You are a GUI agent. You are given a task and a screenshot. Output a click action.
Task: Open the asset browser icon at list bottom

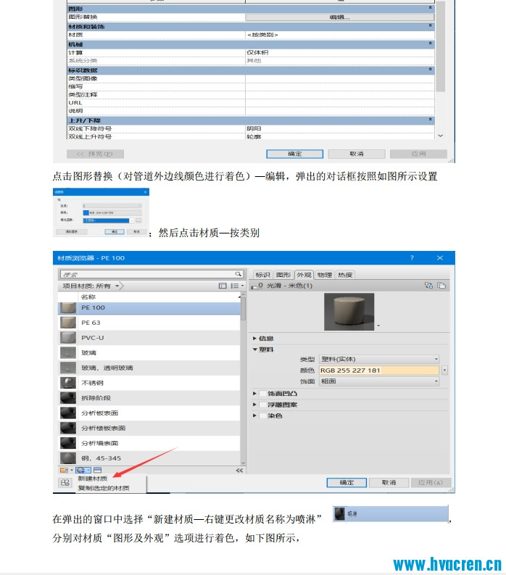point(98,470)
